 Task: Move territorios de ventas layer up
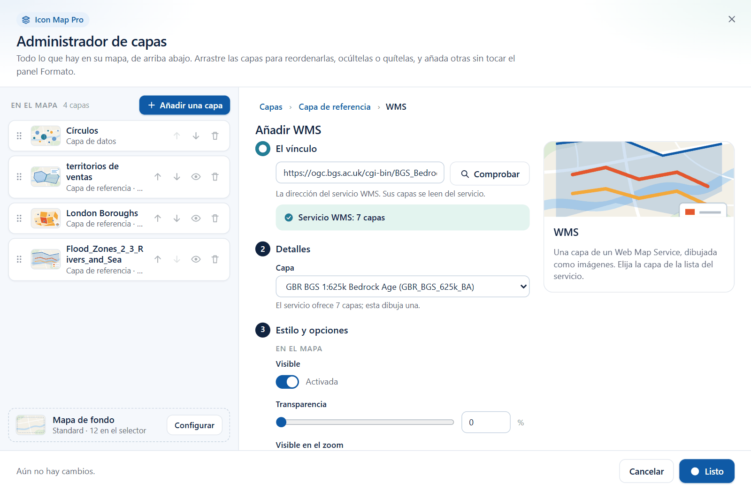158,177
